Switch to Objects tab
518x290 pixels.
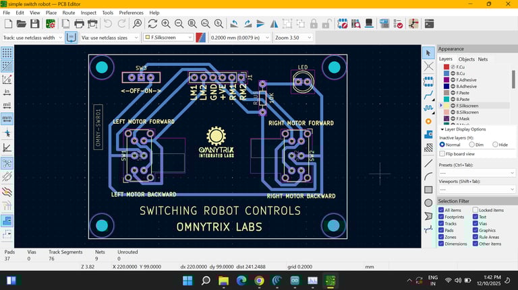[466, 59]
